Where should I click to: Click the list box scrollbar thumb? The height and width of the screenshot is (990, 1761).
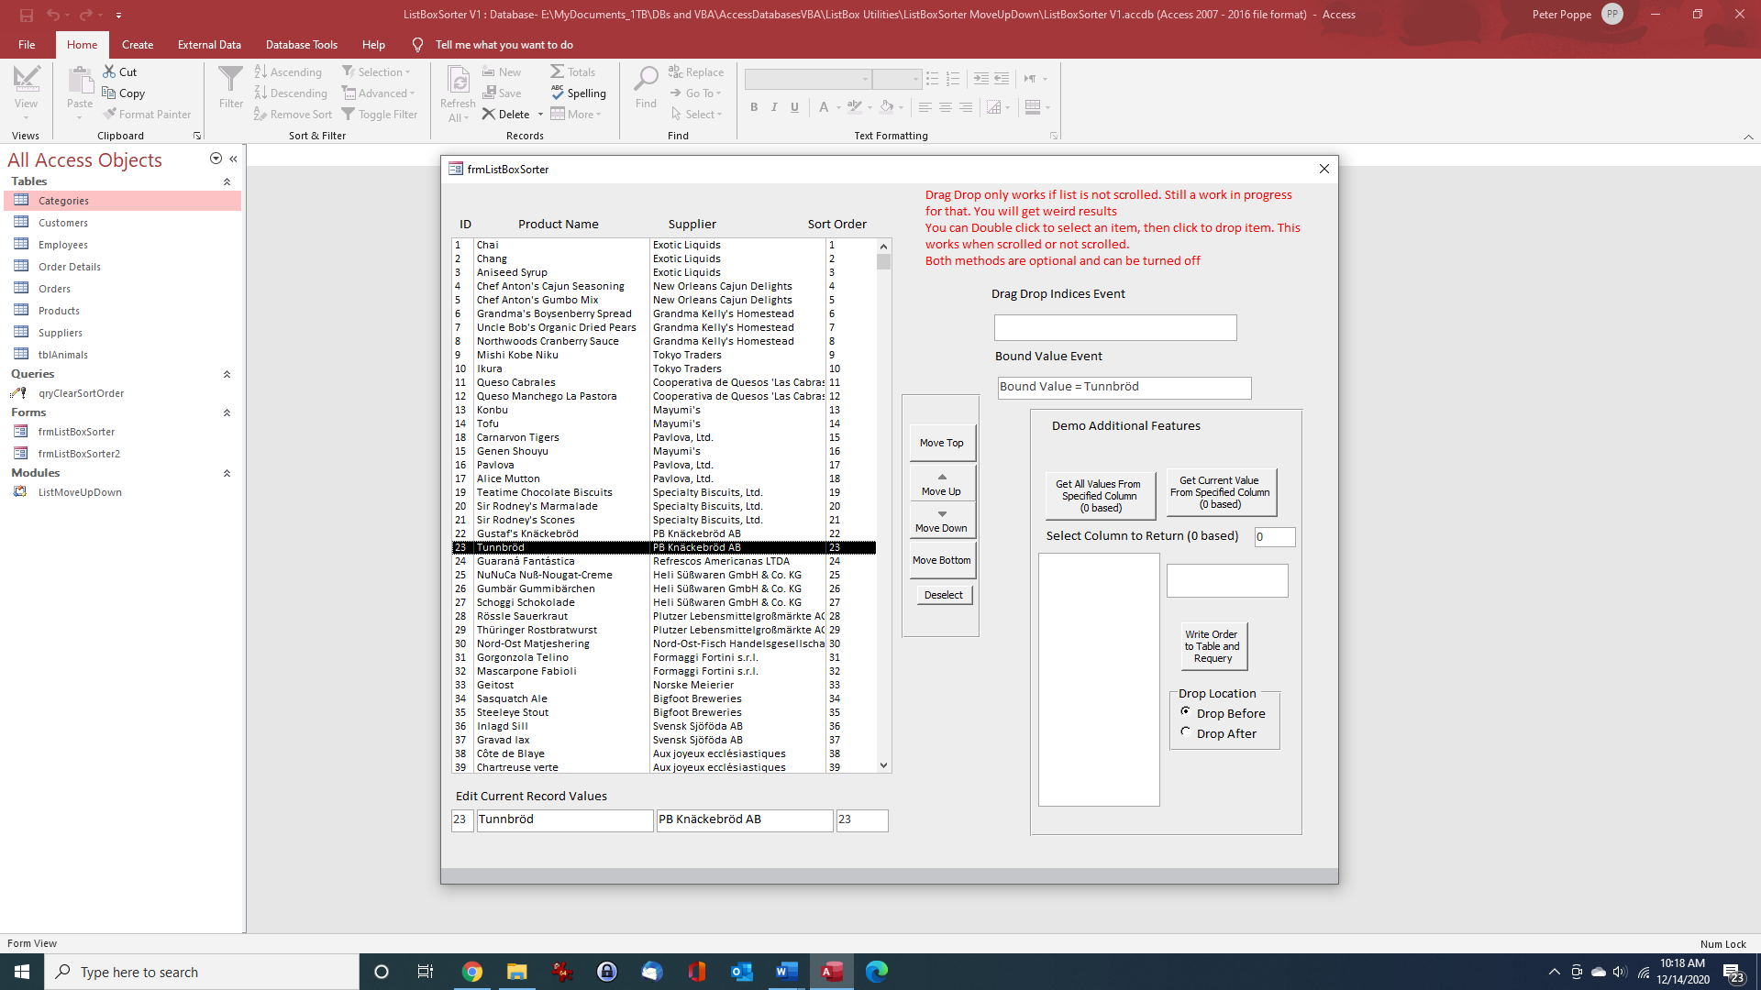(x=884, y=261)
